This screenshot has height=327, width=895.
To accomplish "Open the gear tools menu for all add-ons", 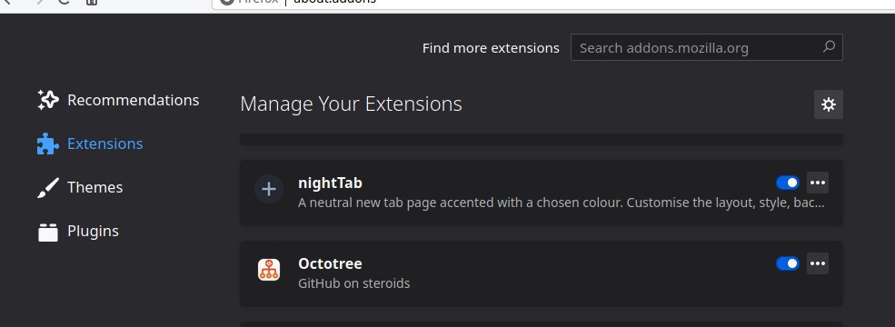I will click(829, 104).
